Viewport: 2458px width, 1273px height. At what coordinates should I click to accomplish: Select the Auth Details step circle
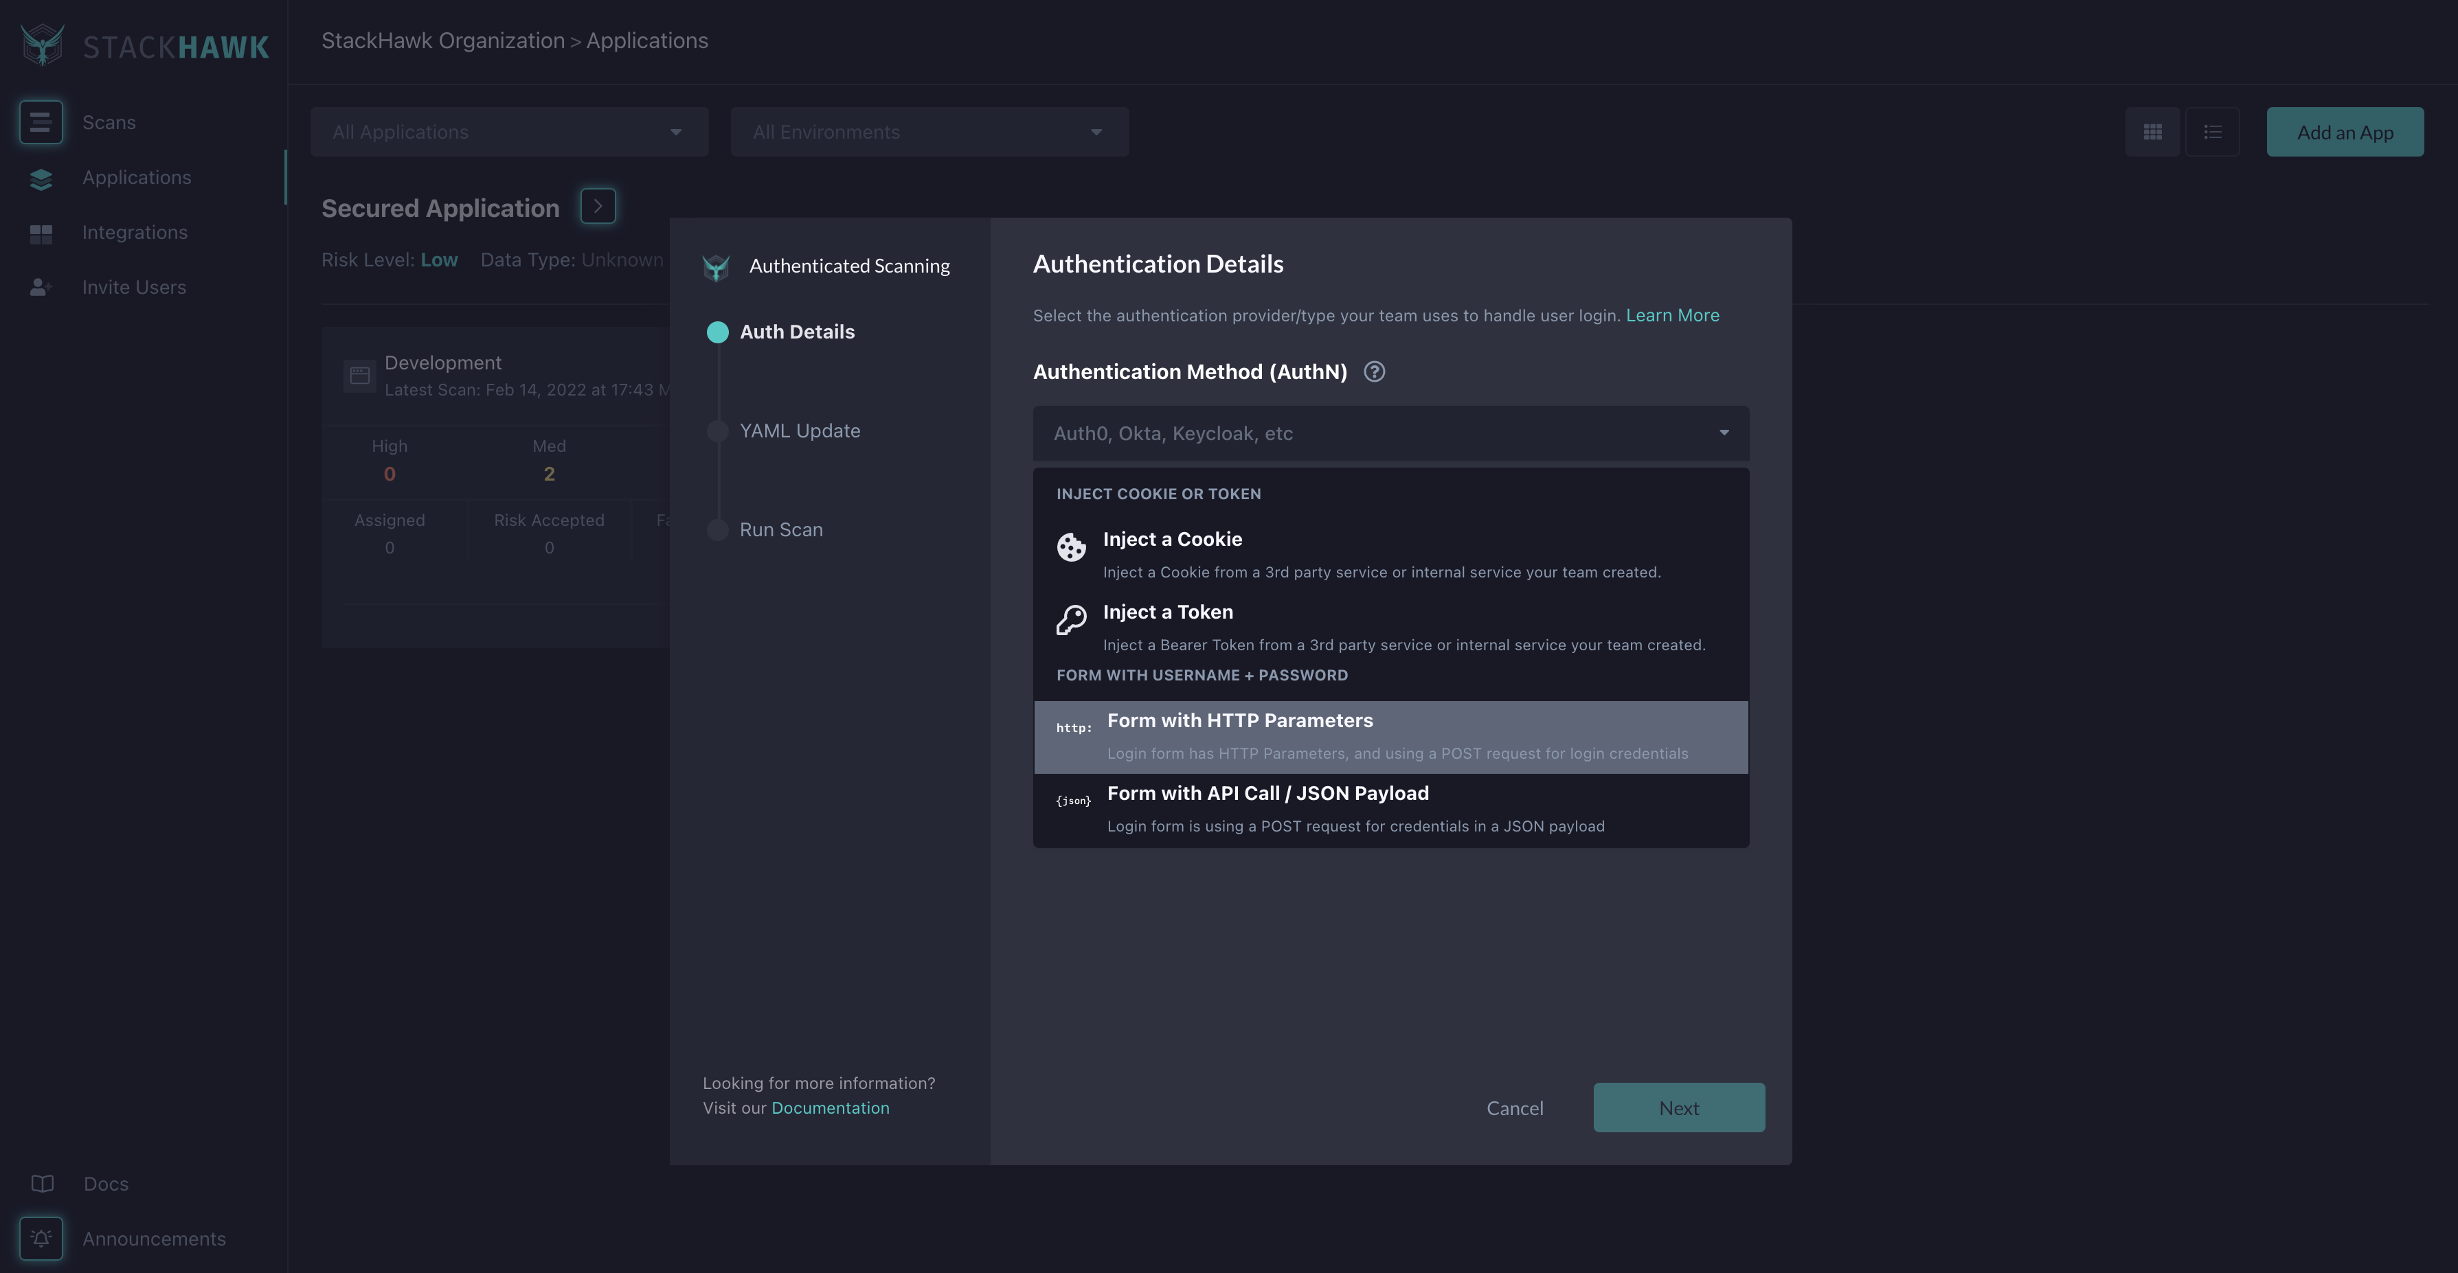[x=718, y=332]
